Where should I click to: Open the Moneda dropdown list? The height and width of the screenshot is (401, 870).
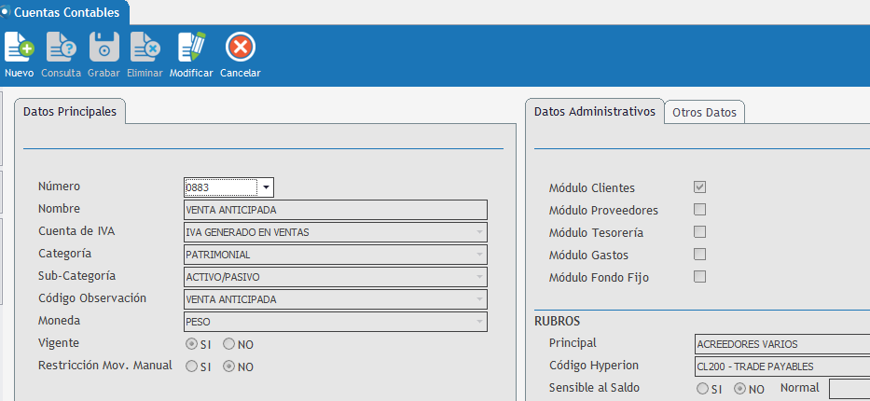coord(479,322)
